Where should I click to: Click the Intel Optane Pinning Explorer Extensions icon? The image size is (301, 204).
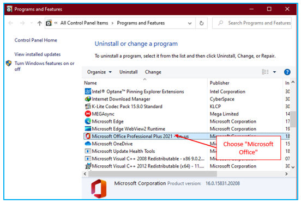88,91
